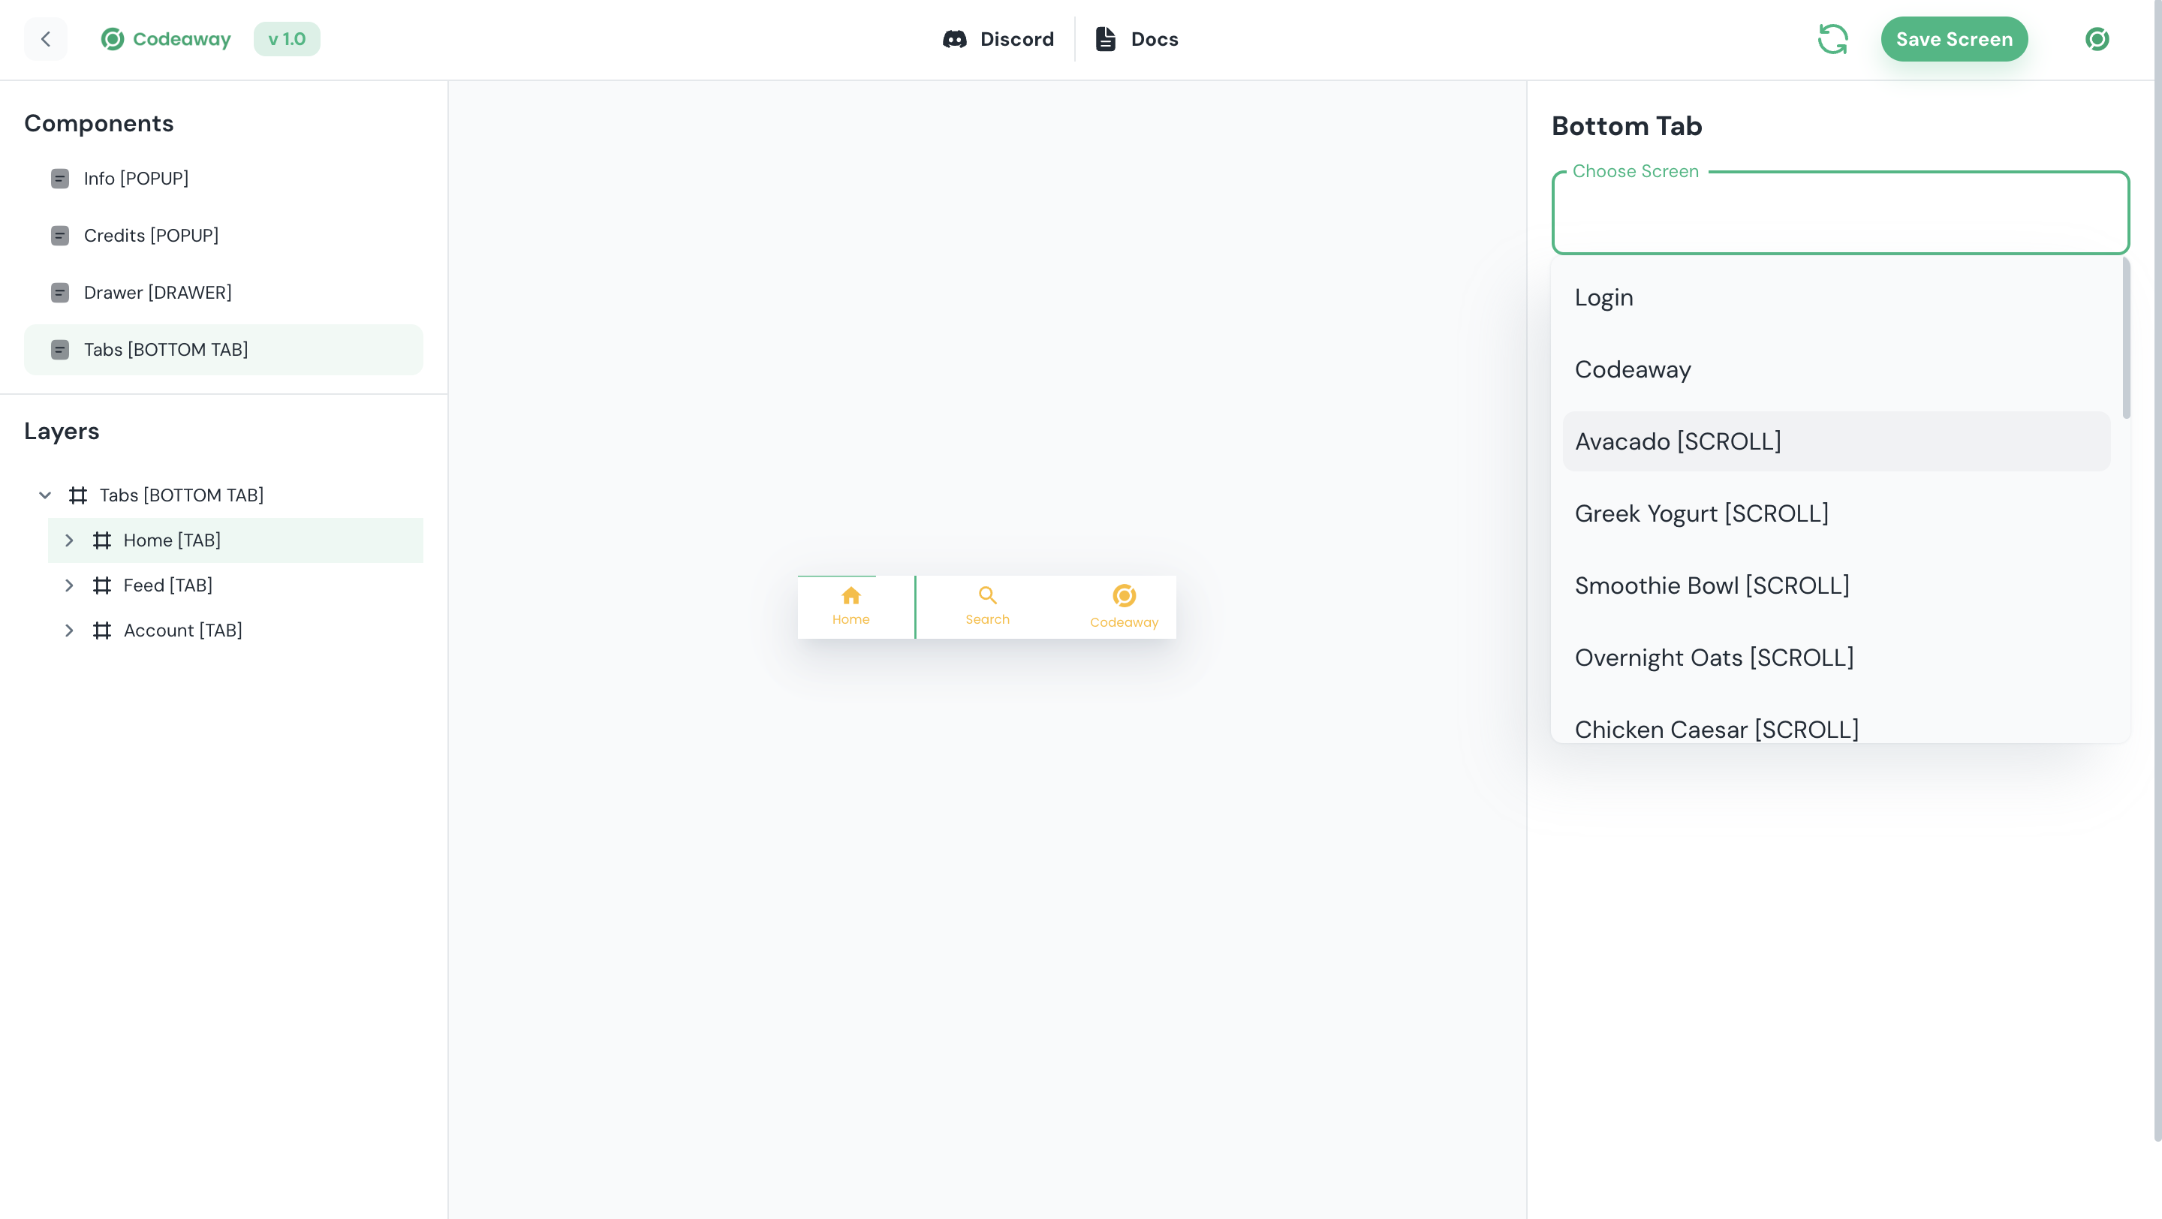2162x1219 pixels.
Task: Select the Credits [POPUP] component
Action: coord(151,235)
